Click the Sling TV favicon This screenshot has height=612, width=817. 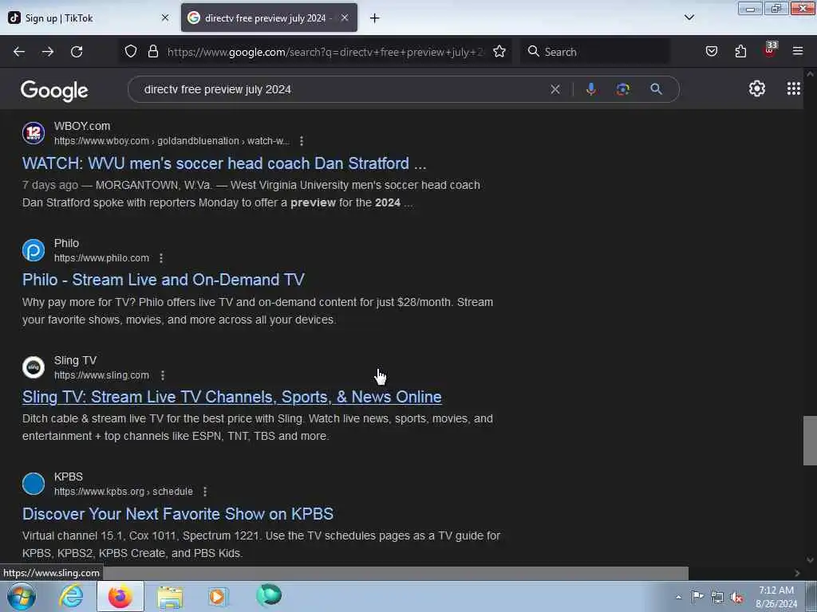[x=34, y=367]
